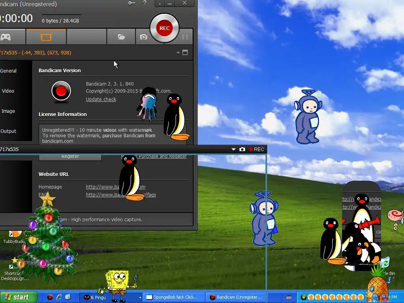
Task: Click the Update check link
Action: click(x=101, y=99)
